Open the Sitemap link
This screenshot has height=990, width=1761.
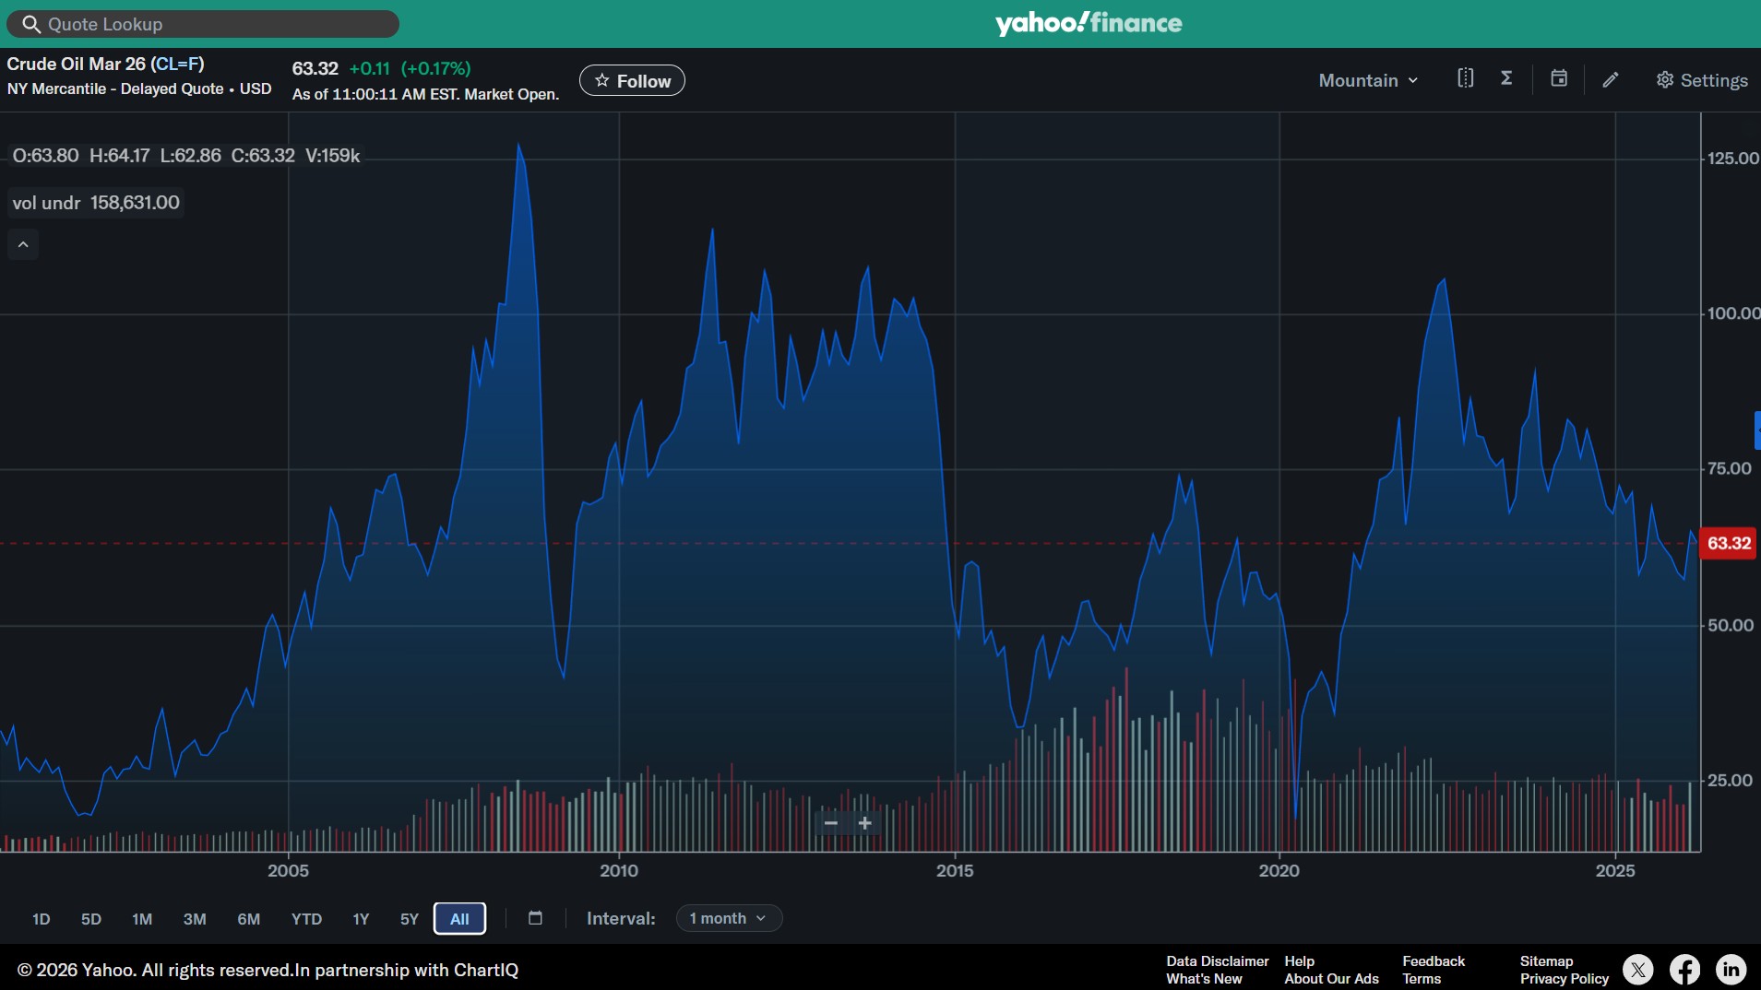[1546, 961]
